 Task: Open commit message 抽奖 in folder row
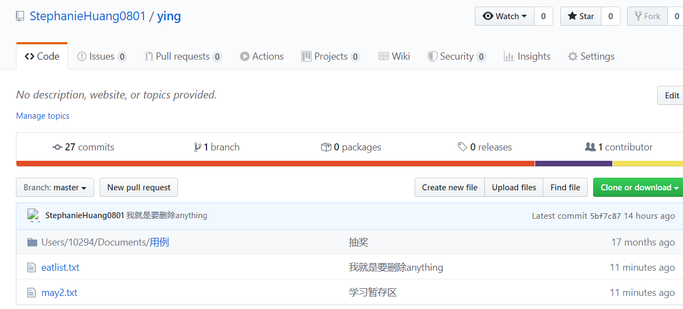[359, 242]
